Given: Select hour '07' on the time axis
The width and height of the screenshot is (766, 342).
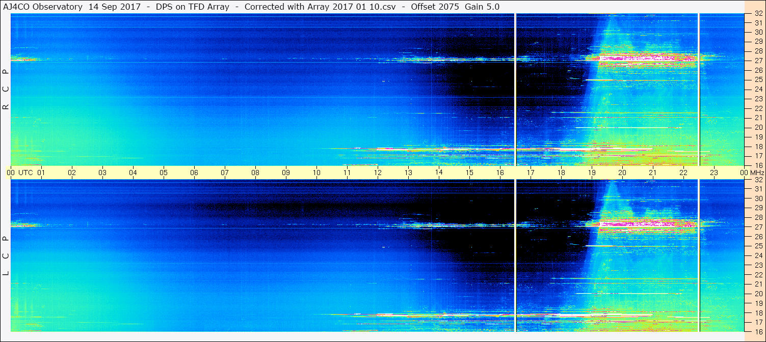Looking at the screenshot, I should tap(225, 173).
